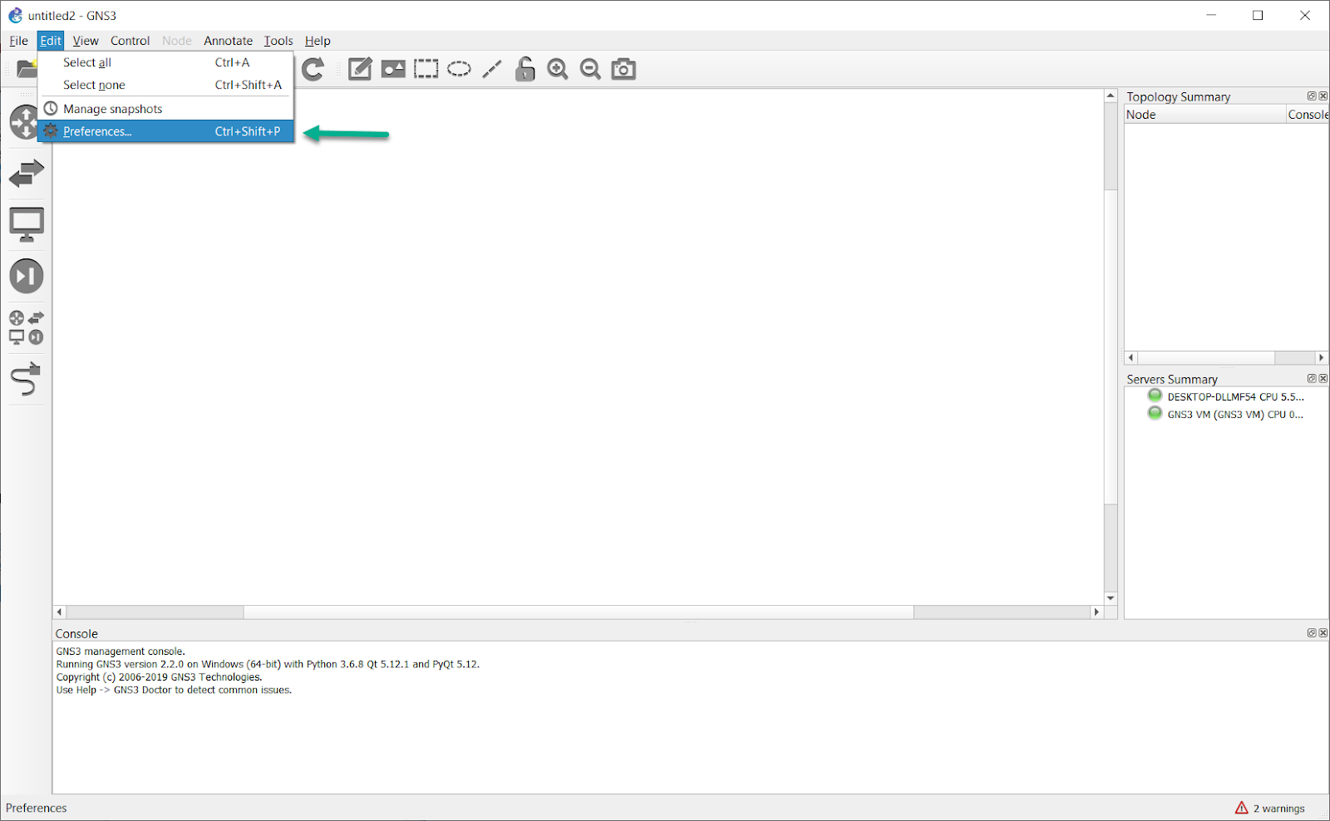The height and width of the screenshot is (821, 1330).
Task: Choose Select all from Edit menu
Action: click(x=166, y=62)
